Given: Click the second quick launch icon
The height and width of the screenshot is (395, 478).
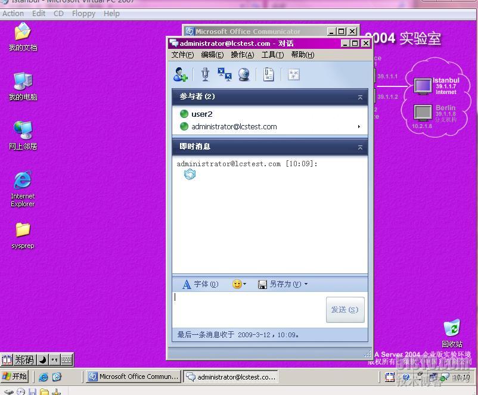Looking at the screenshot, I should (57, 377).
